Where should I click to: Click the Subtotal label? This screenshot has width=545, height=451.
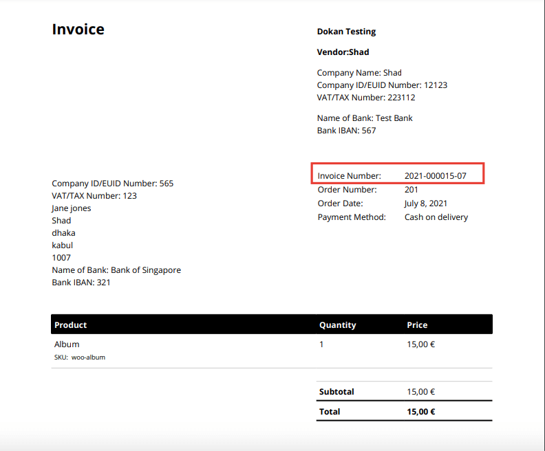pyautogui.click(x=336, y=392)
